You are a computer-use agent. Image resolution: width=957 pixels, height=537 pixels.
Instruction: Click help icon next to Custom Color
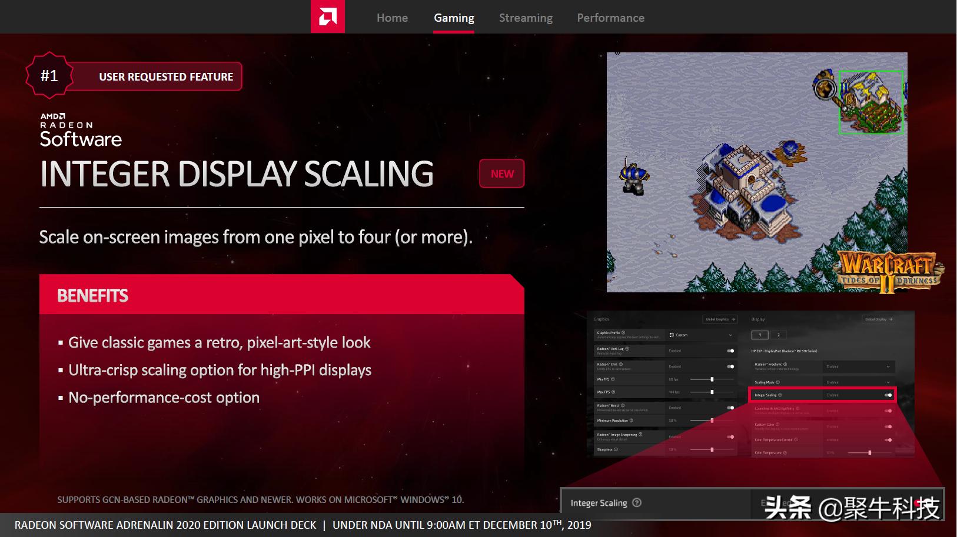777,424
